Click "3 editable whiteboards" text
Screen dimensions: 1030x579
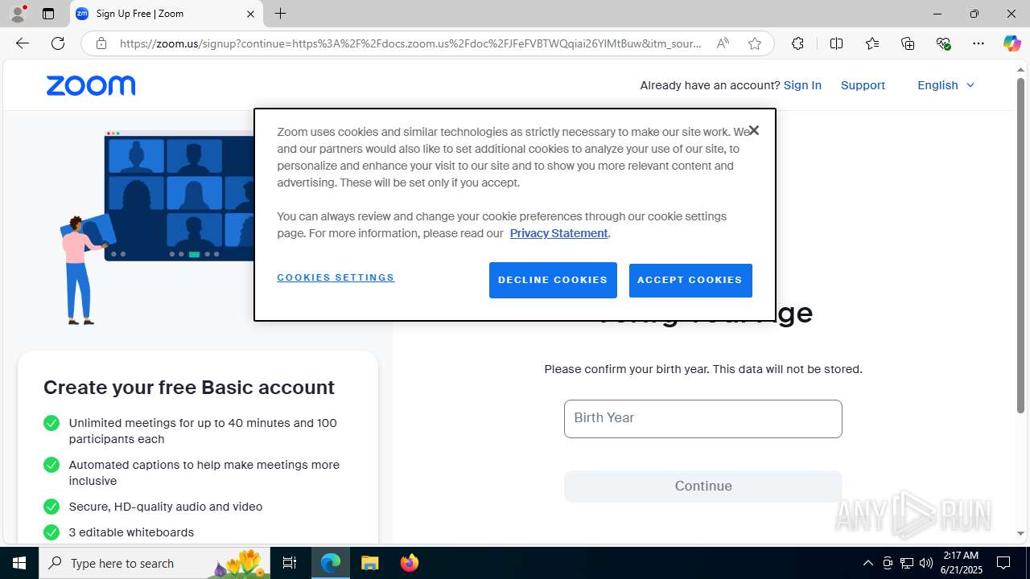[131, 532]
